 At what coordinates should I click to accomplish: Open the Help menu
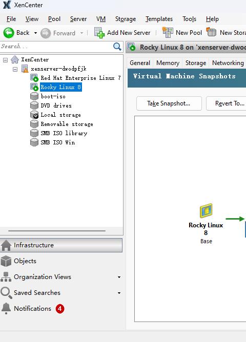coord(212,19)
